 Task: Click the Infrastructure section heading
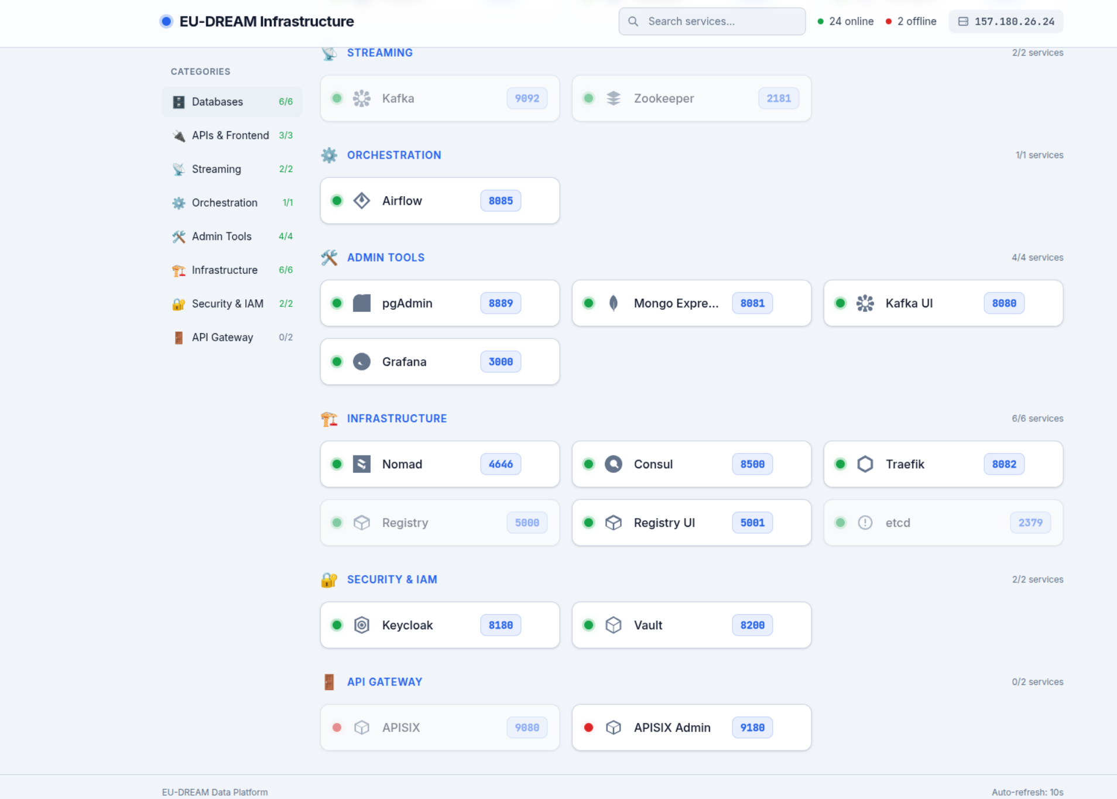click(x=396, y=419)
